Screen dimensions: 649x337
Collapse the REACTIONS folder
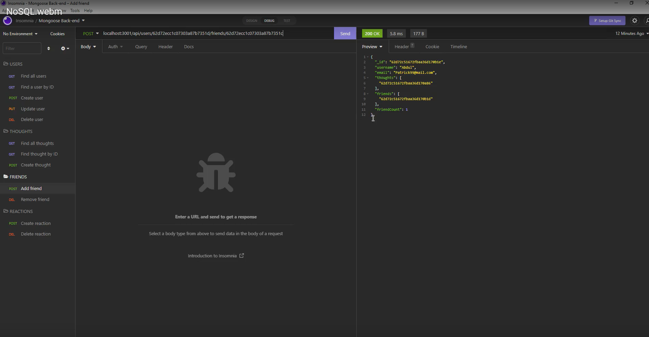click(18, 211)
